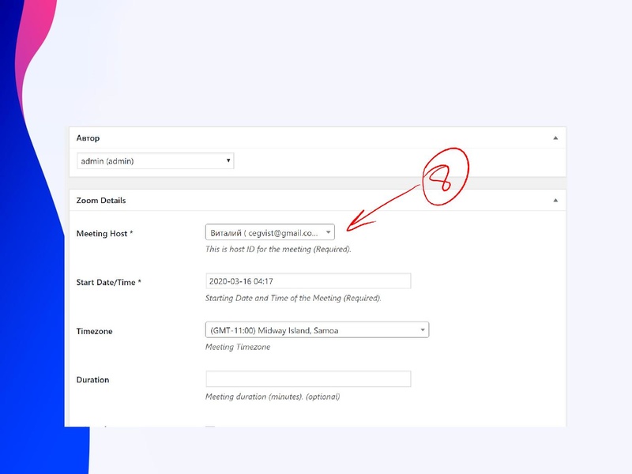Collapse the Zoom Details panel using its triangle toggle
This screenshot has height=474, width=632.
(x=556, y=201)
